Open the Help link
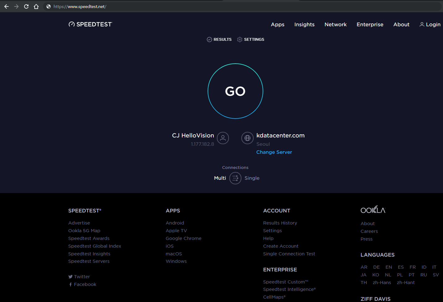The width and height of the screenshot is (443, 302). [x=268, y=238]
